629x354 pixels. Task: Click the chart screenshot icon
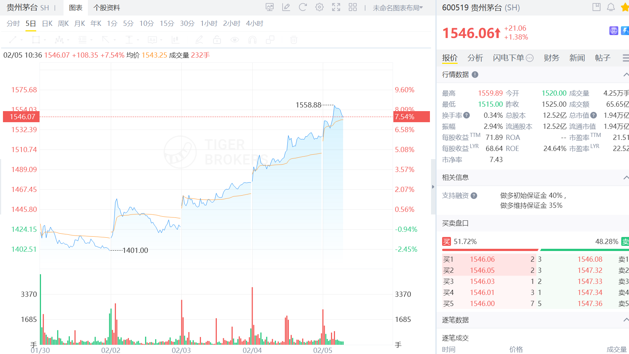[270, 7]
